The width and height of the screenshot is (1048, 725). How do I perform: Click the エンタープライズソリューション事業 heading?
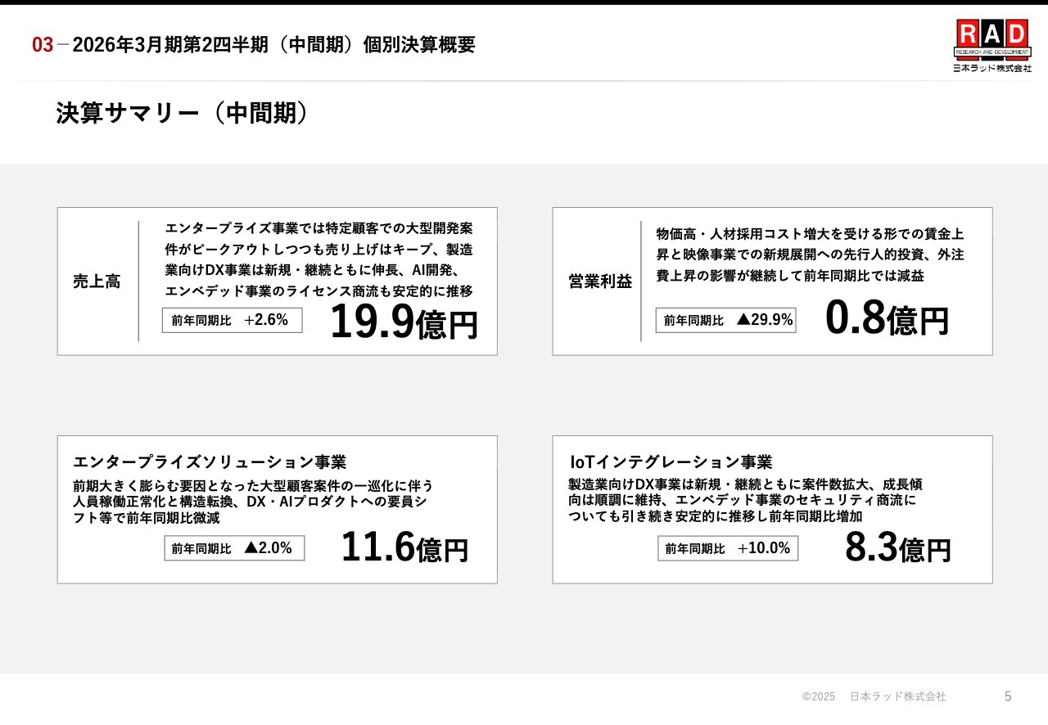[x=210, y=462]
